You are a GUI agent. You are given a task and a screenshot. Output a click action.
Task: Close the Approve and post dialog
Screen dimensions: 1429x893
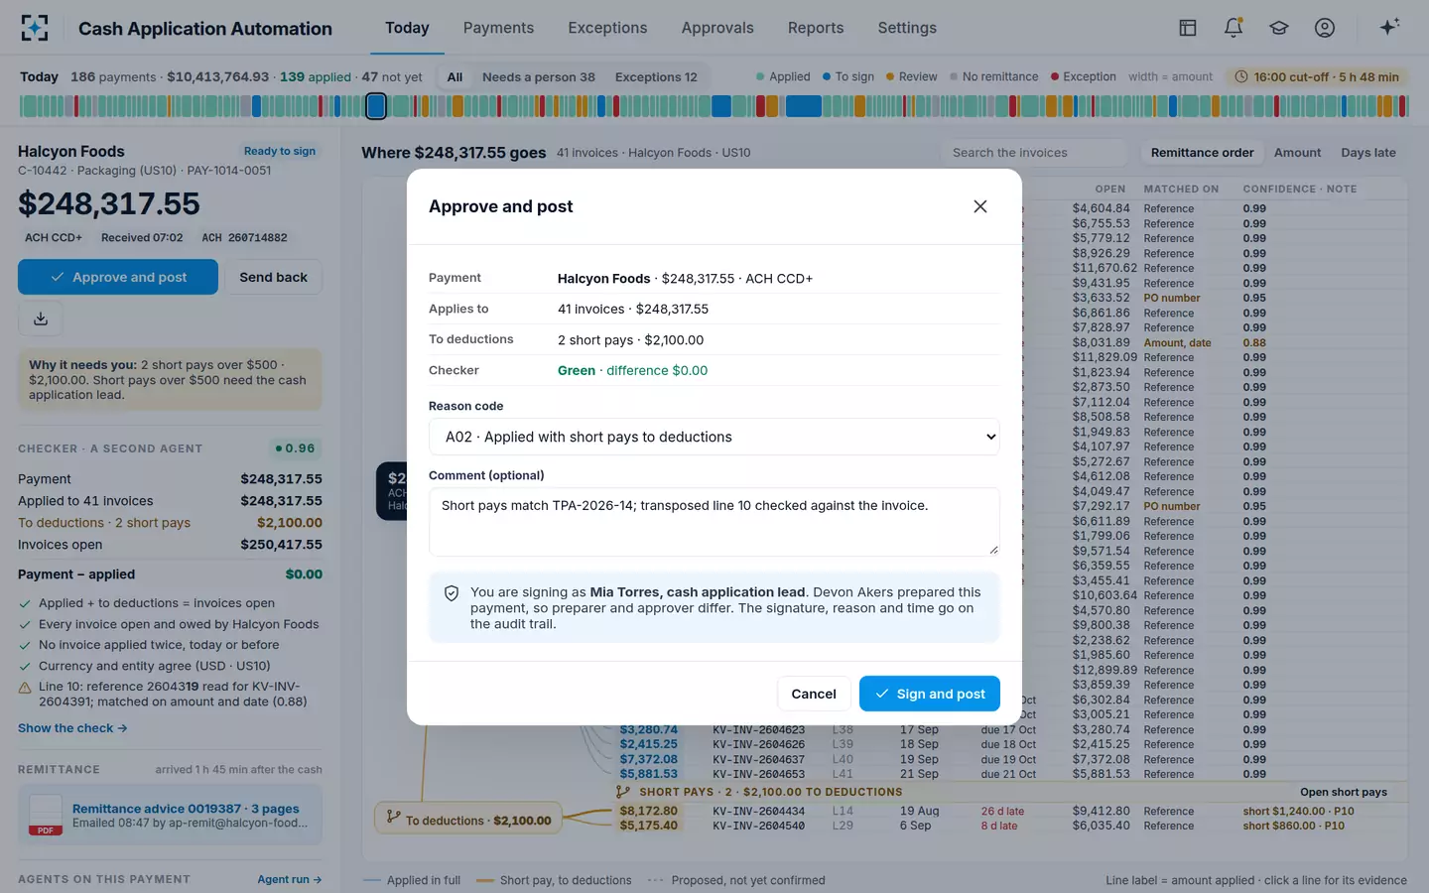(980, 206)
